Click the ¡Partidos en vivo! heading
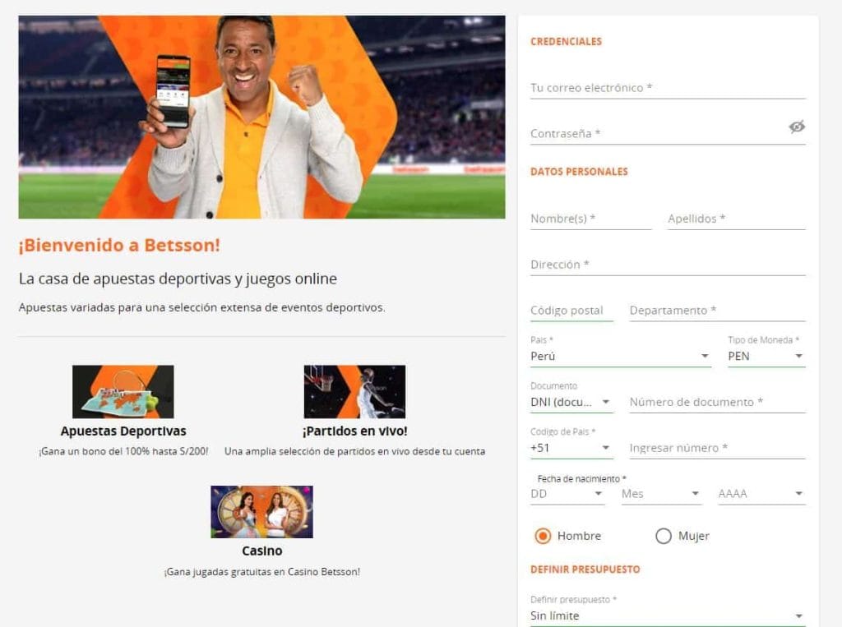This screenshot has height=627, width=842. pos(354,431)
